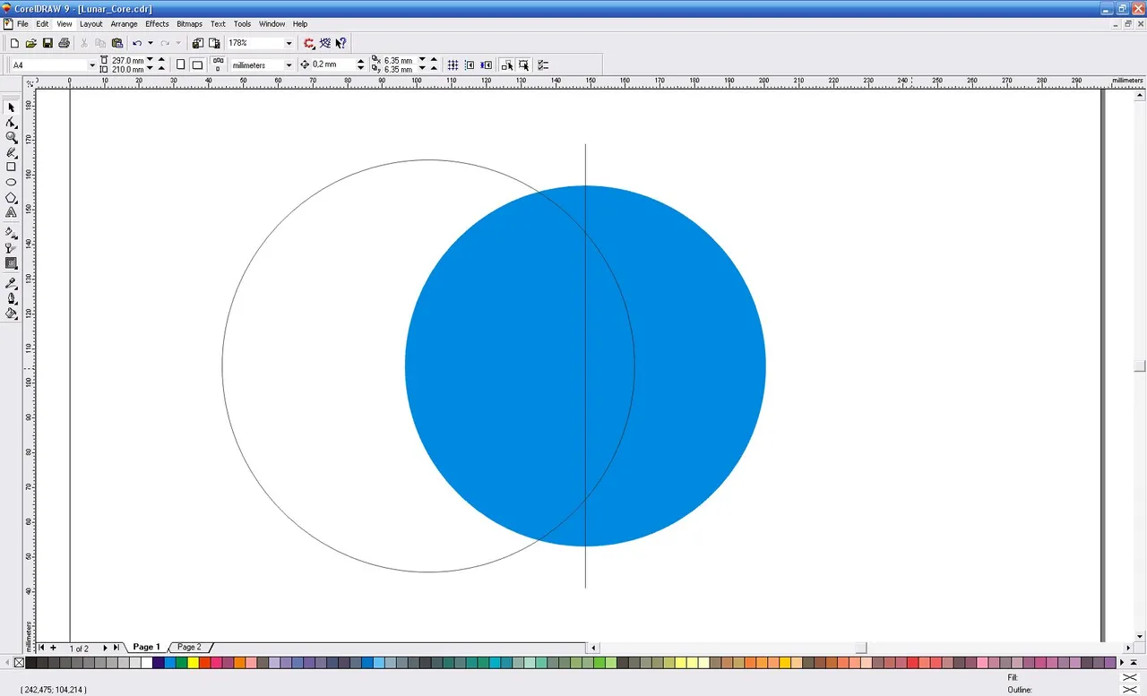Click the Import icon

198,43
